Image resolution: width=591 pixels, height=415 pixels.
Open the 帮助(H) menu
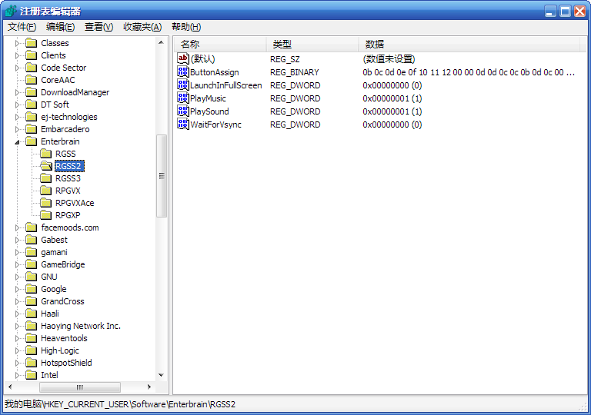click(186, 27)
